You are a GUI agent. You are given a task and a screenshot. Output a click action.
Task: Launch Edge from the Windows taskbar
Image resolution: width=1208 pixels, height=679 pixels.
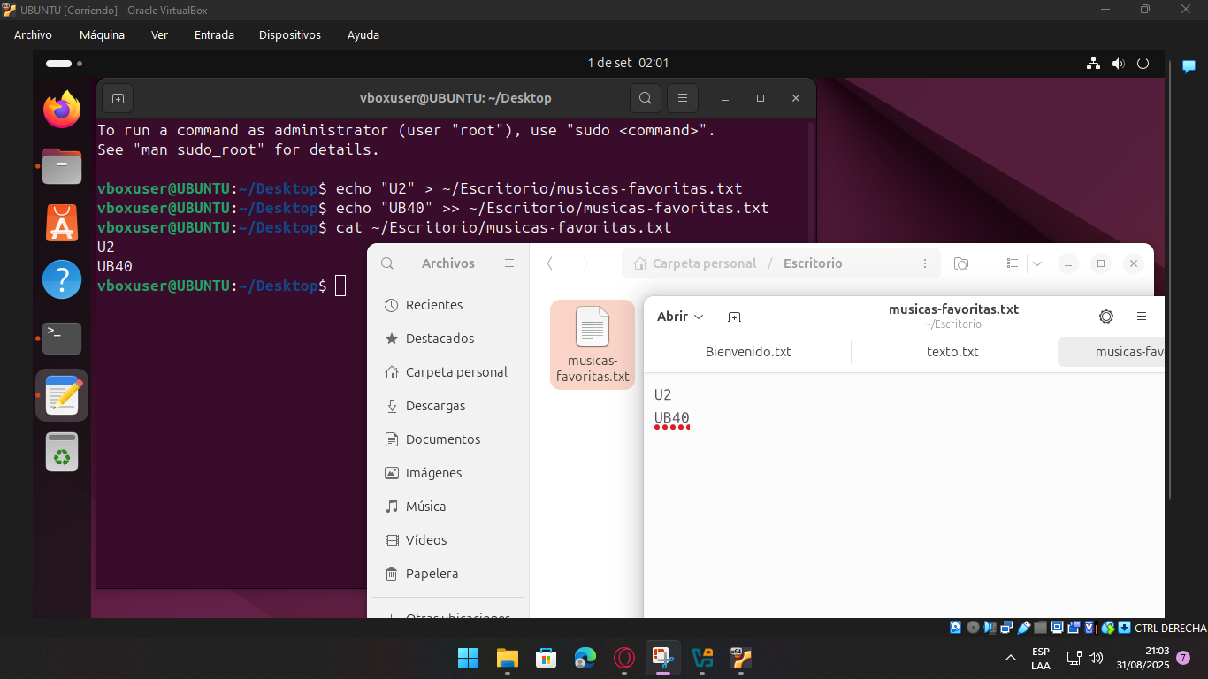pos(585,658)
